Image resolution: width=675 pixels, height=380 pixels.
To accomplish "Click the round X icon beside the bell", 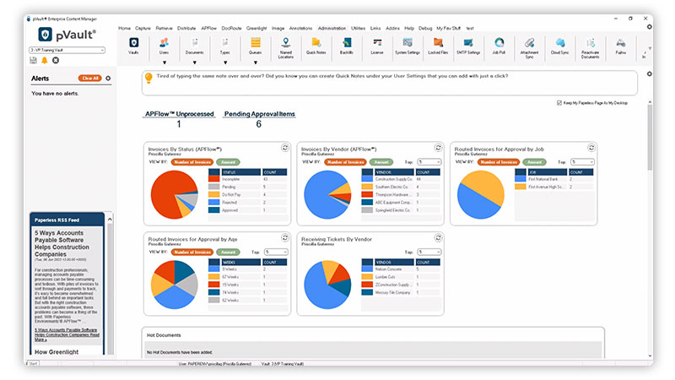I will [x=56, y=61].
